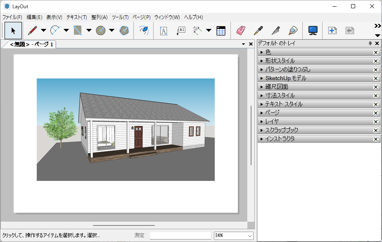Click the Add Page icon
Image resolution: width=382 pixels, height=242 pixels.
pos(332,31)
